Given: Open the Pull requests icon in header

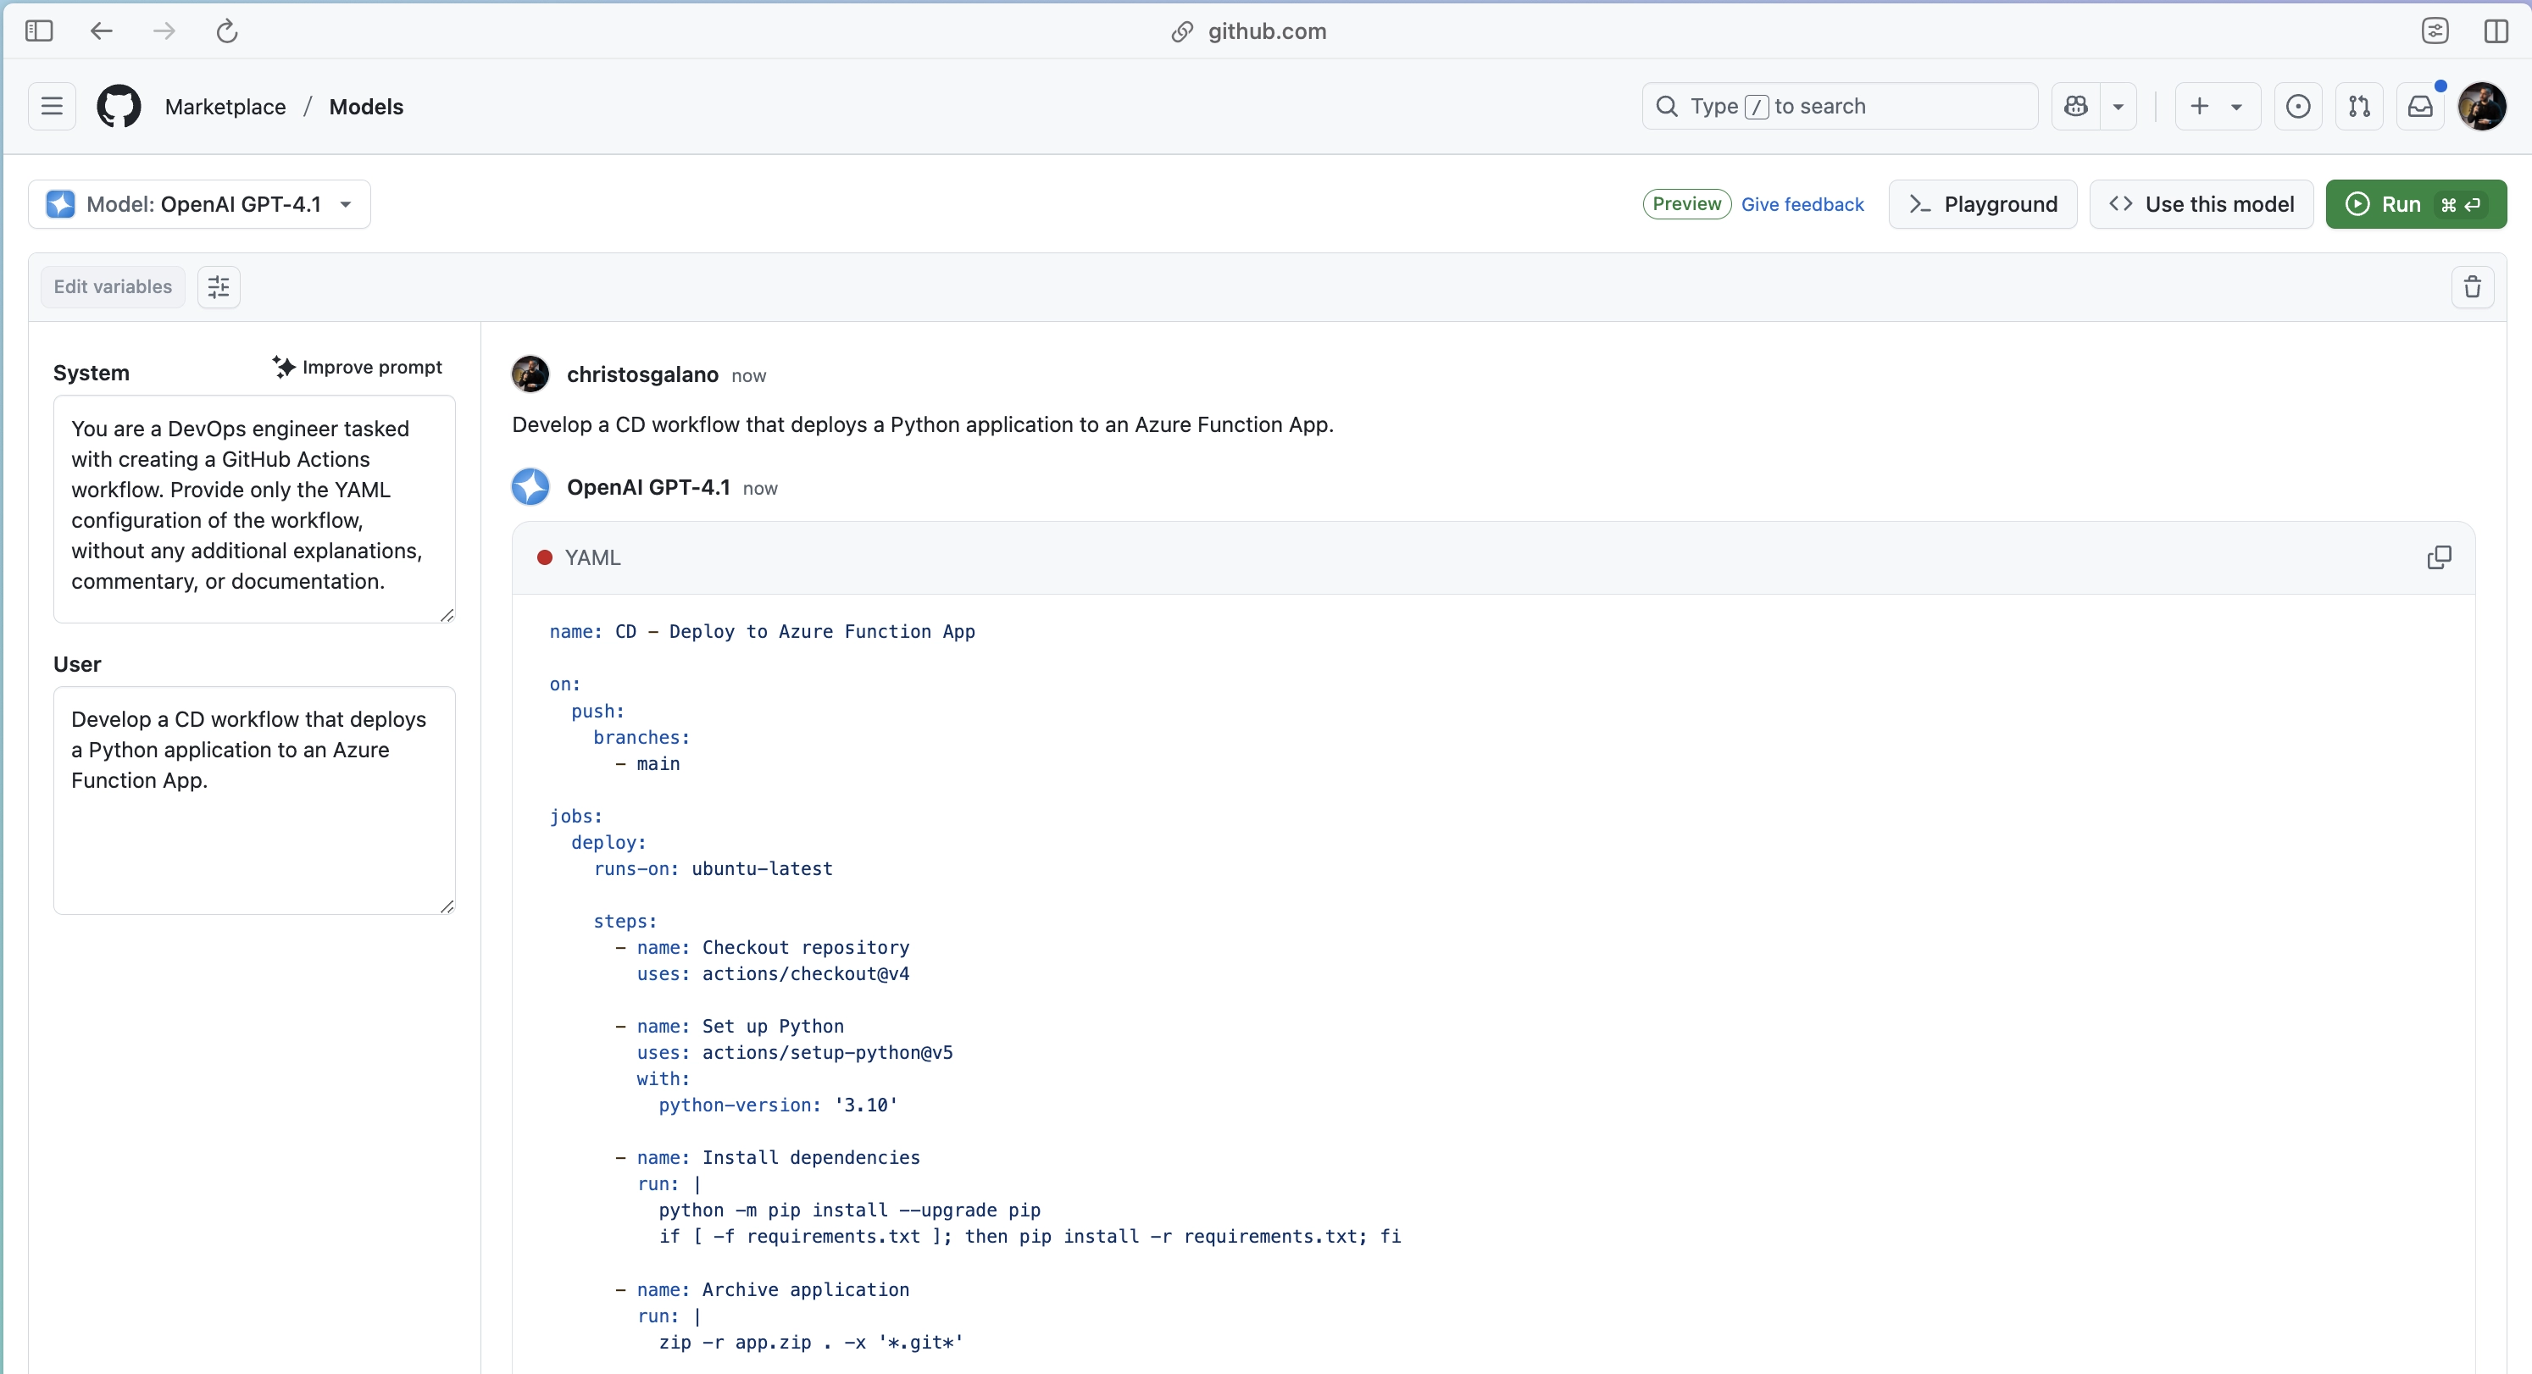Looking at the screenshot, I should 2359,106.
